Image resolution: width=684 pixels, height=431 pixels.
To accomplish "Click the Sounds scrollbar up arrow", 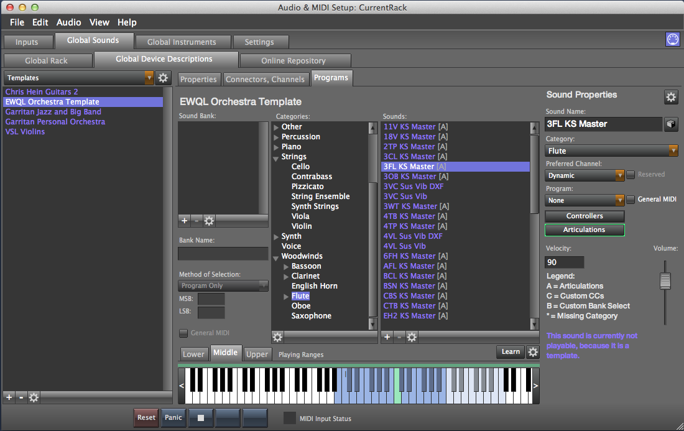I will coord(534,127).
